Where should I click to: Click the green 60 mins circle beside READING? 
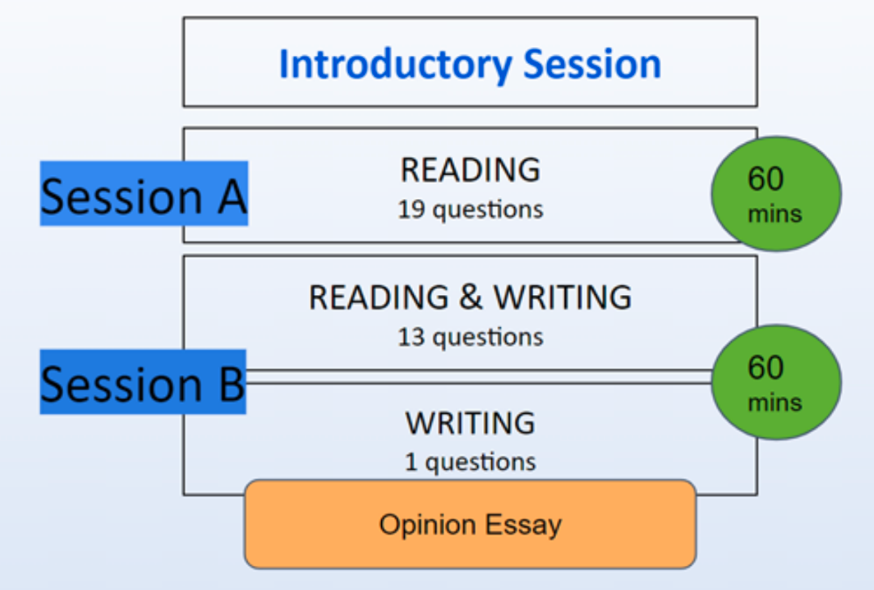[x=775, y=194]
